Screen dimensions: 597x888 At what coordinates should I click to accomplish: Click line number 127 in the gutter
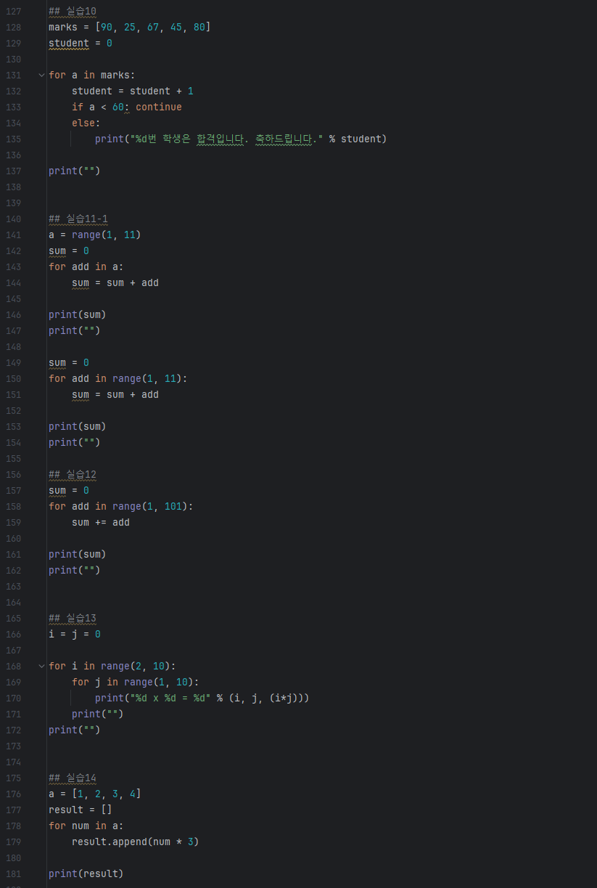(13, 11)
